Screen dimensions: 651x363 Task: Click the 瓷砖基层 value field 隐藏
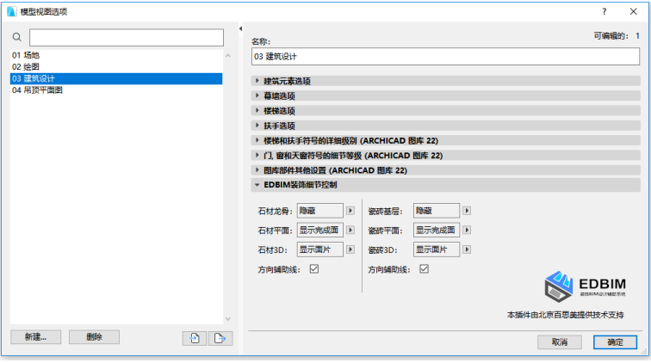click(x=437, y=211)
